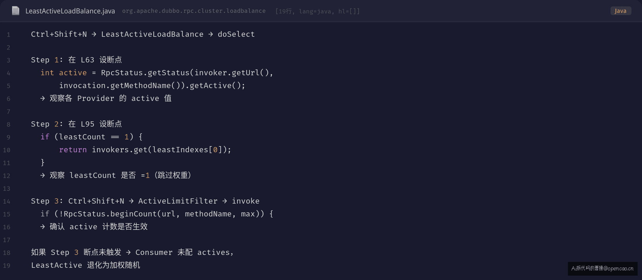Click RpcStatus.beginCount on line 15
Image resolution: width=642 pixels, height=280 pixels.
coord(110,214)
